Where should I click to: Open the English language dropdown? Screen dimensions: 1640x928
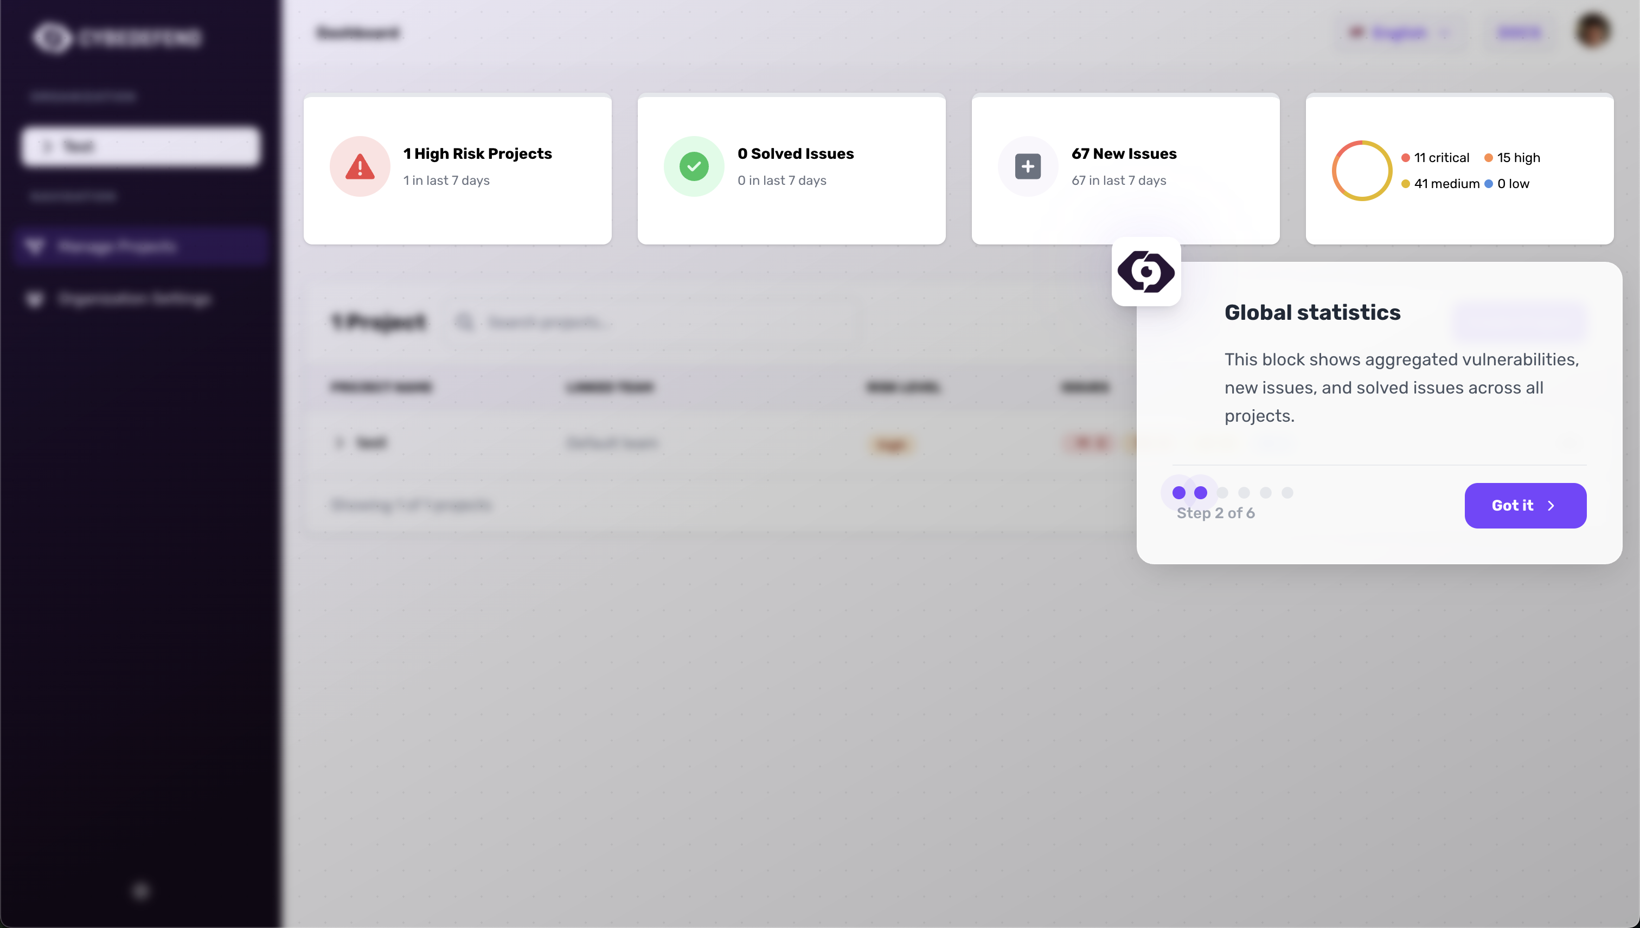[x=1400, y=33]
